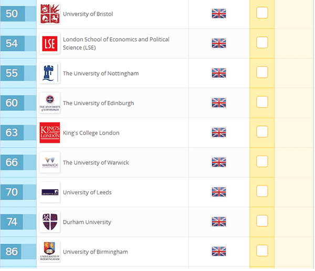Tick the University of Warwick checkbox
The height and width of the screenshot is (271, 315).
point(262,162)
